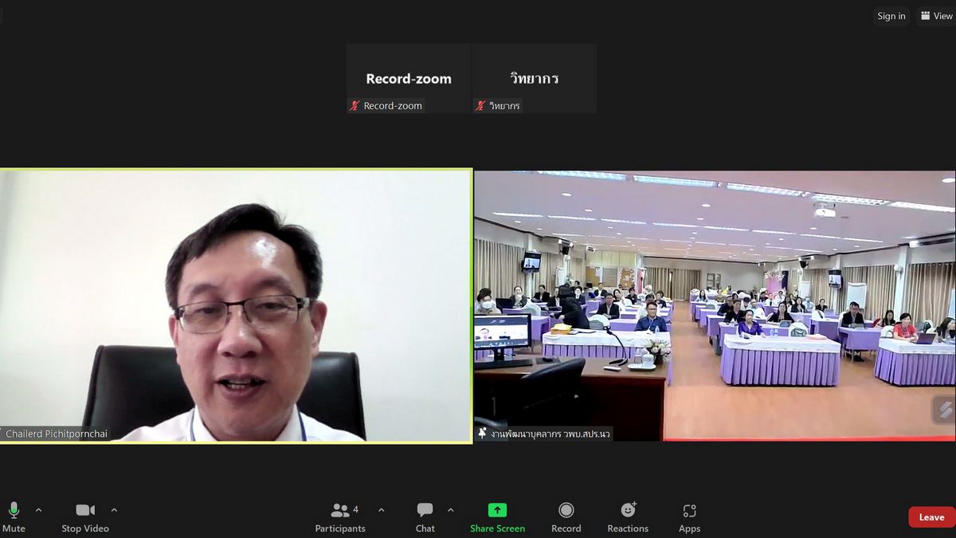Mute the microphone

coord(14,516)
